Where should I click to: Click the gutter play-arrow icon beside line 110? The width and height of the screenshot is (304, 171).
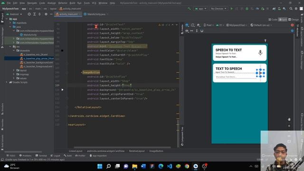[x=62, y=90]
